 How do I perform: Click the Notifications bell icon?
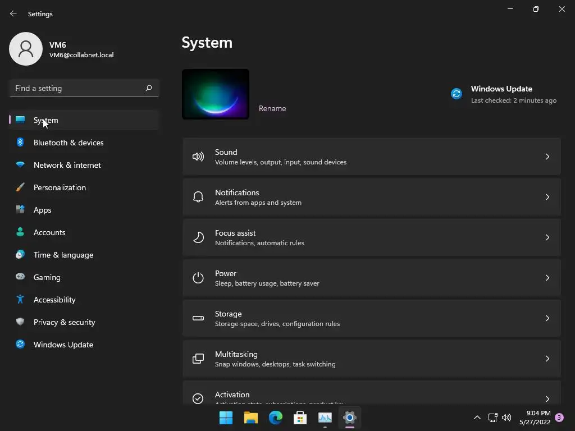click(x=198, y=197)
